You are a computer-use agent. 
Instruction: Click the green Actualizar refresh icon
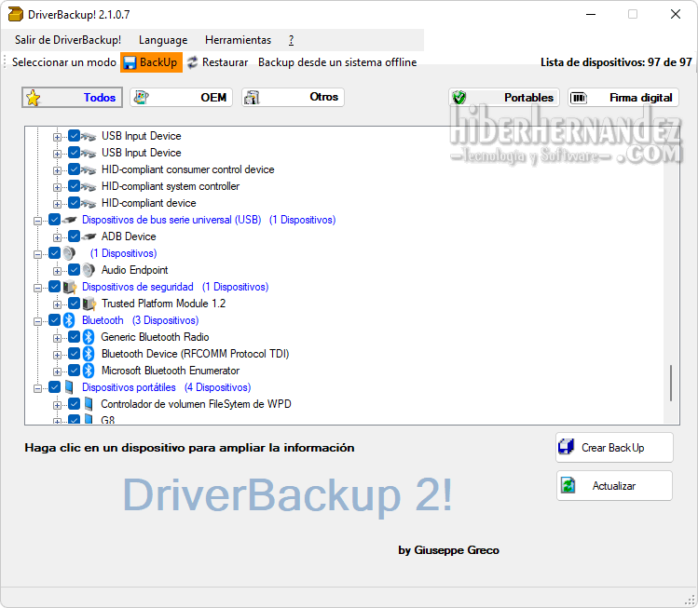pyautogui.click(x=568, y=485)
